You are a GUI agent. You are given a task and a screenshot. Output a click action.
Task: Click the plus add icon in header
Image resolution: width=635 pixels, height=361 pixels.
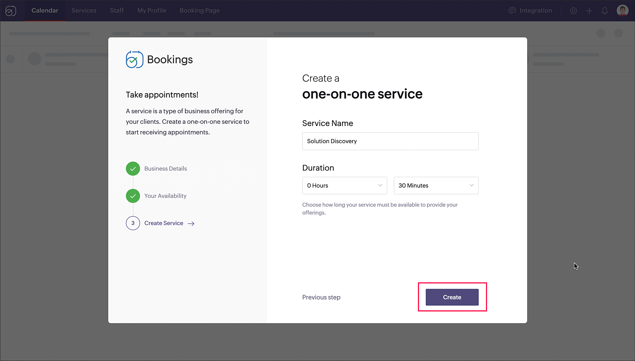click(589, 11)
